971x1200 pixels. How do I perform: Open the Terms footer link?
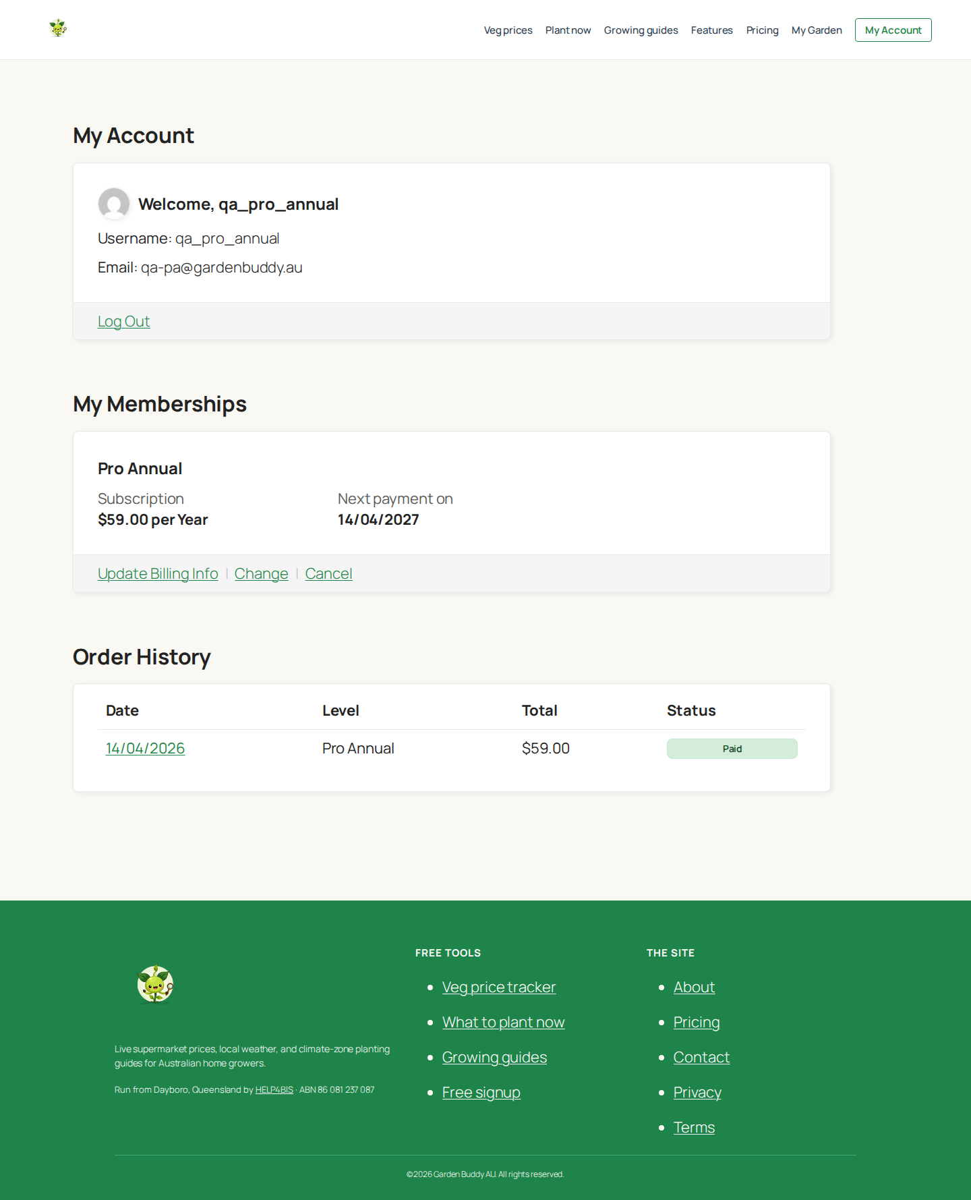(x=694, y=1127)
